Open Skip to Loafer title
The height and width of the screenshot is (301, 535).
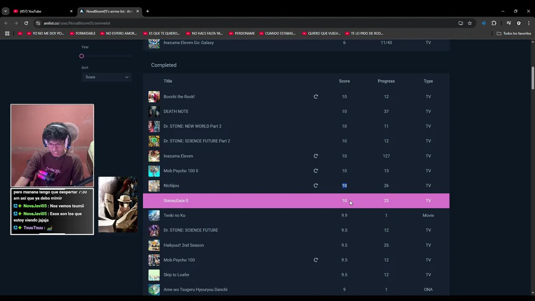click(176, 275)
